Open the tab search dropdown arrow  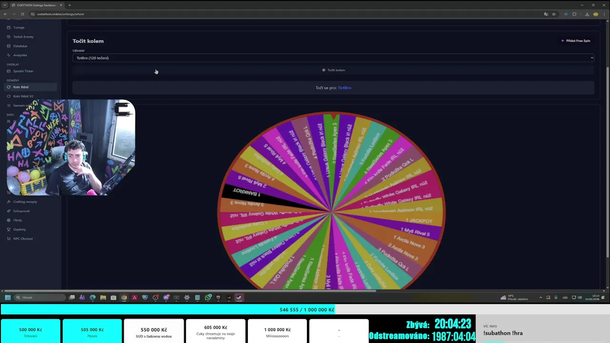click(x=5, y=5)
